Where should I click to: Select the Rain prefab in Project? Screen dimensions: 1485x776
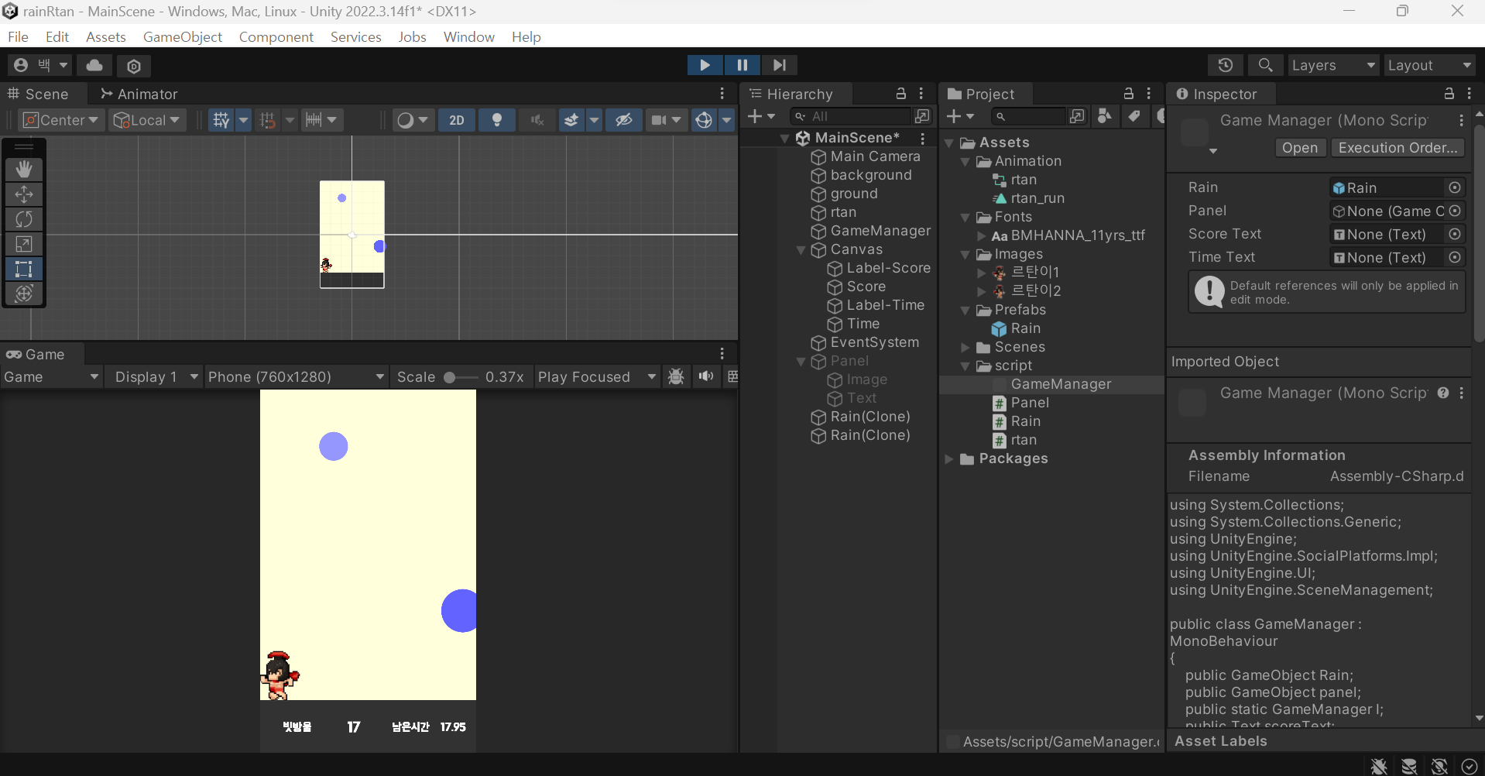(x=1025, y=328)
